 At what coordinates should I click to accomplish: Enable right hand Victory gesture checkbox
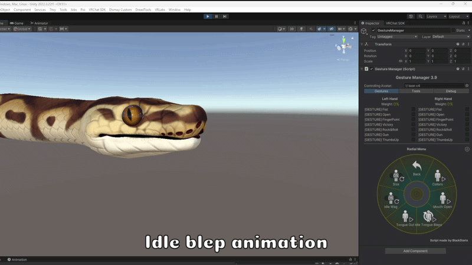[467, 125]
